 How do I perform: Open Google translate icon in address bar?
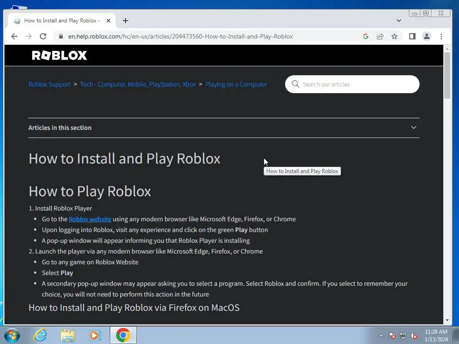pyautogui.click(x=366, y=36)
